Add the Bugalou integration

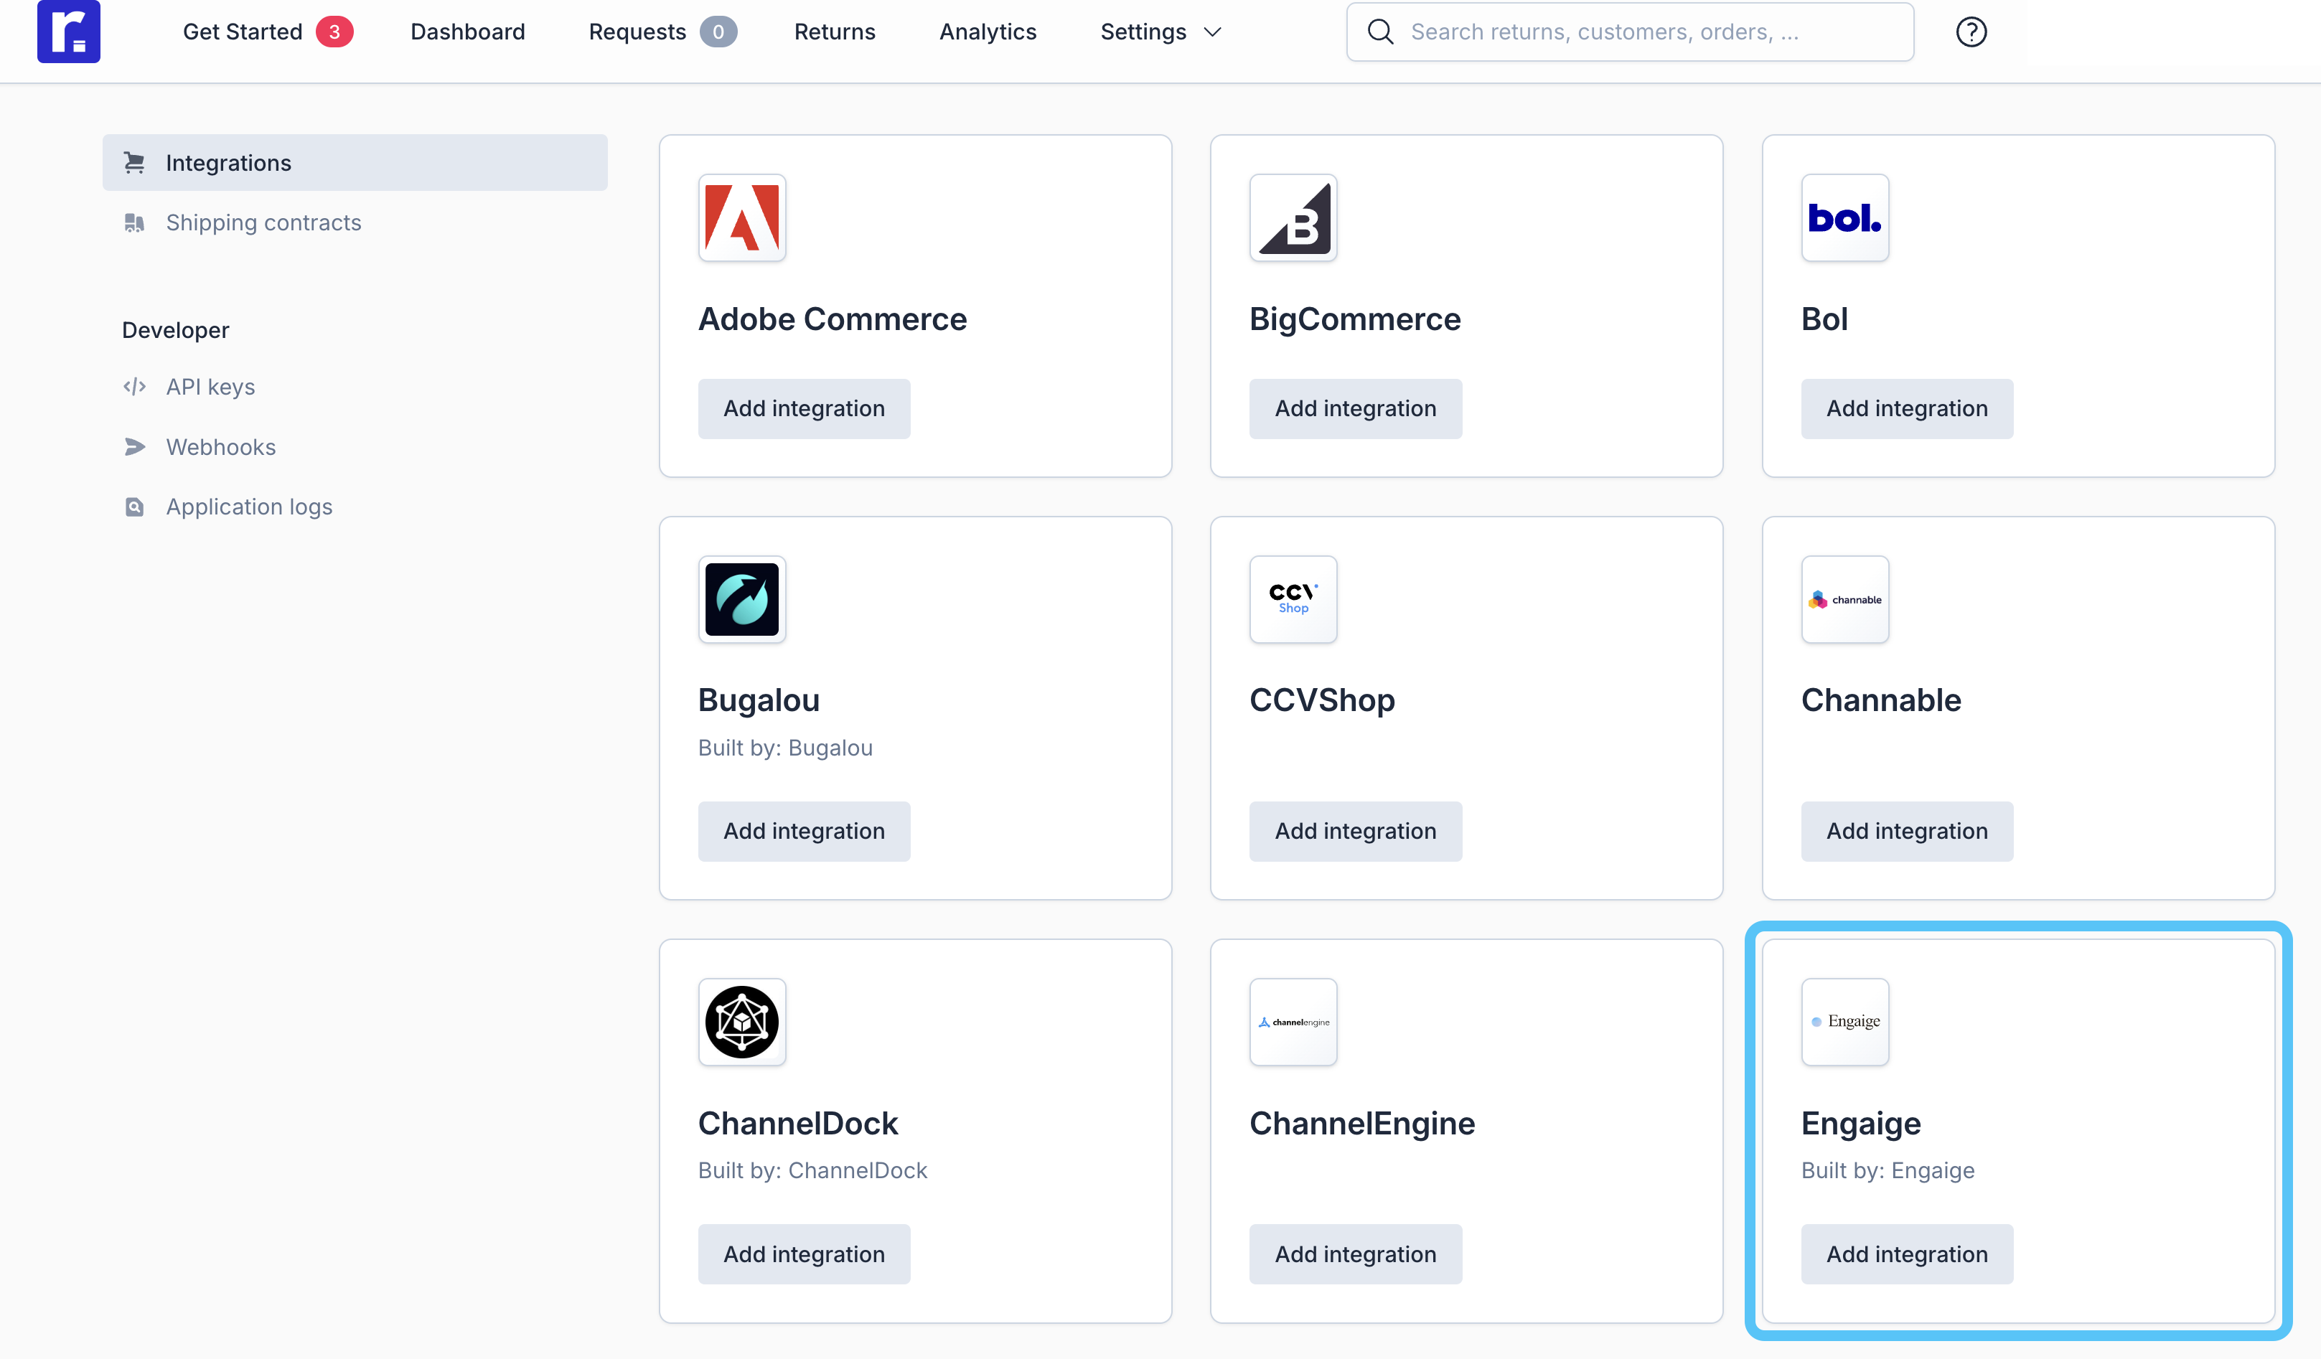(804, 832)
